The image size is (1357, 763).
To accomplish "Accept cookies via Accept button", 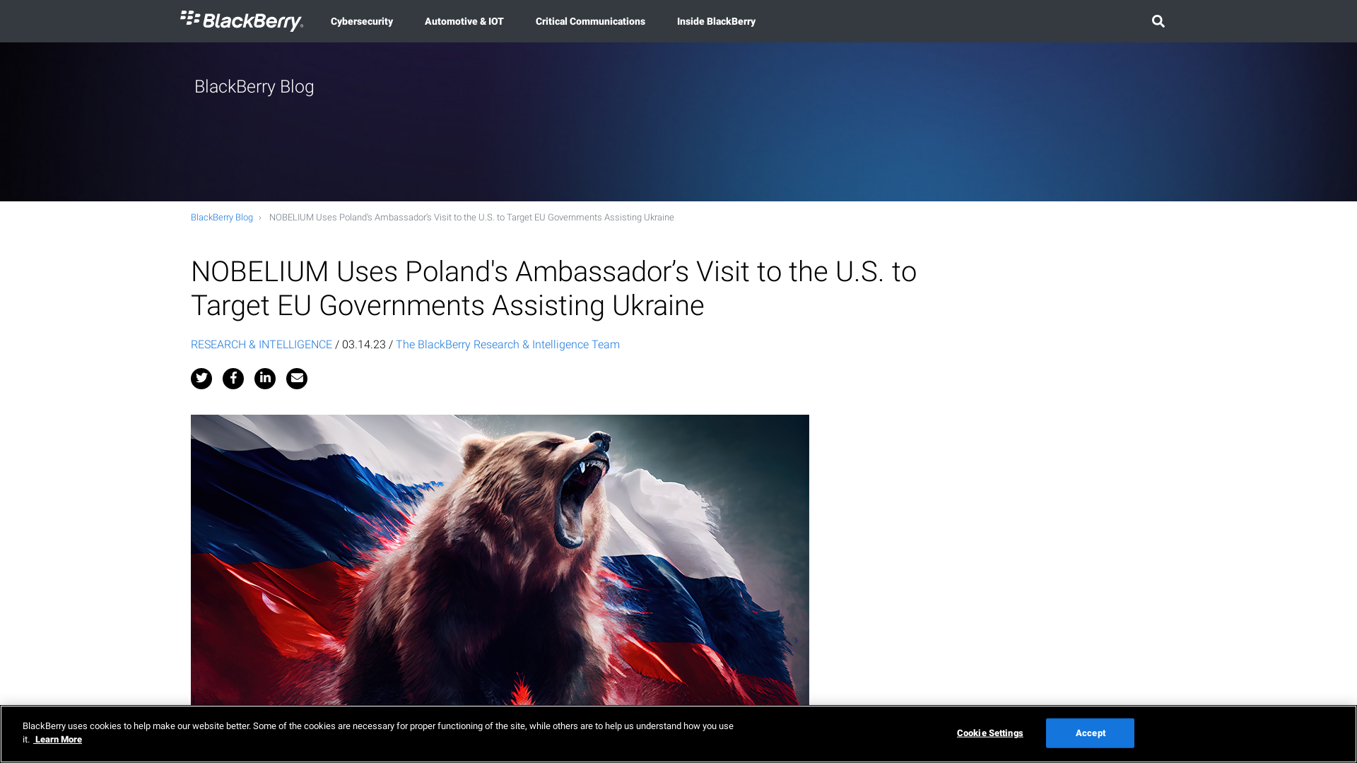I will 1091,733.
